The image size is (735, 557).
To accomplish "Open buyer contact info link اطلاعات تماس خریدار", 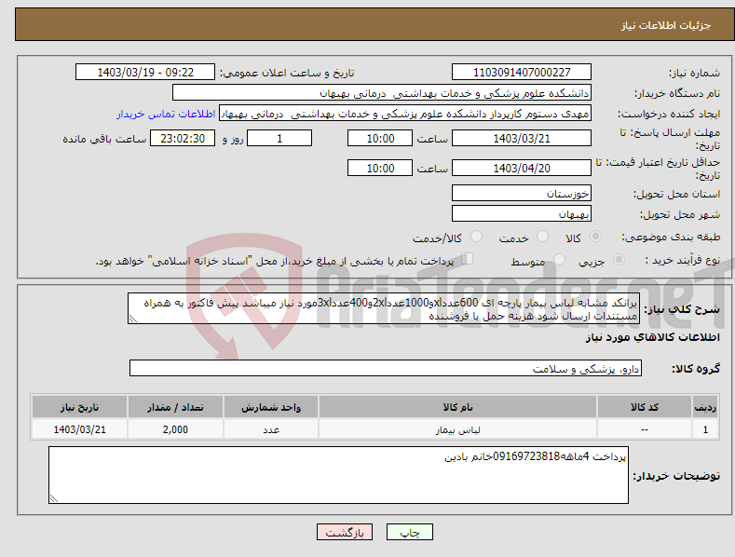I will point(166,114).
